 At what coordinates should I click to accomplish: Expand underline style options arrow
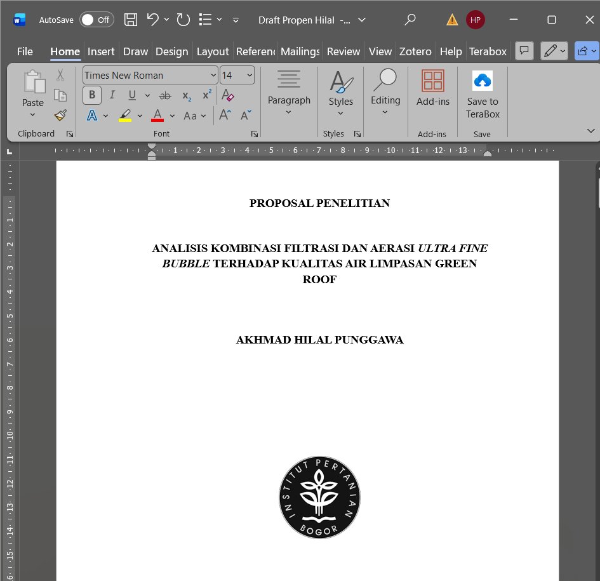pos(147,95)
